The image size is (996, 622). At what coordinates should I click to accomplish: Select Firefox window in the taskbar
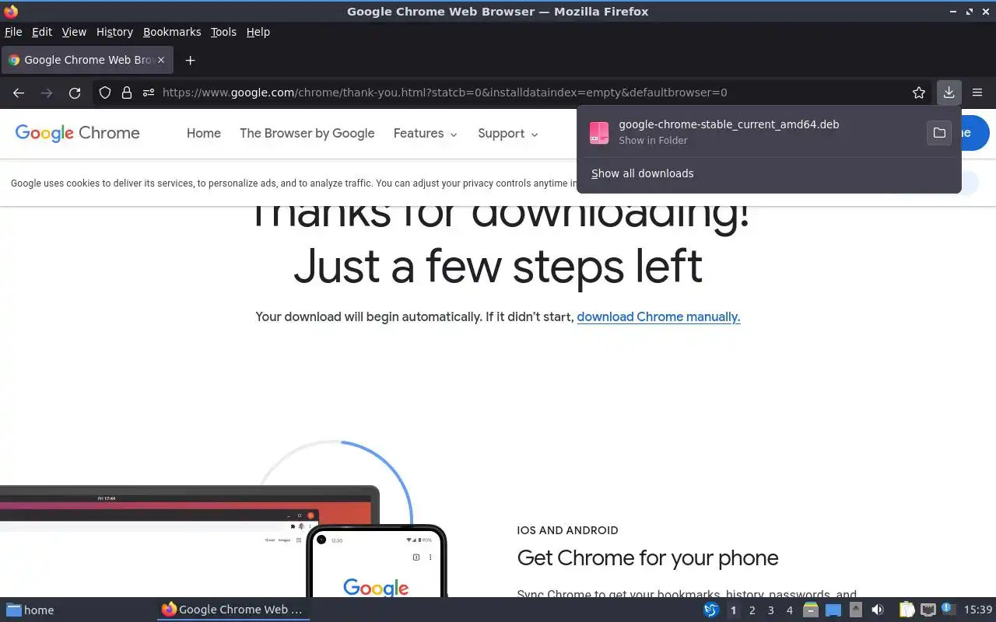(233, 610)
